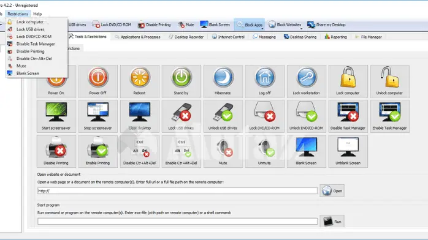The height and width of the screenshot is (240, 428).
Task: Click the Hibernate tile
Action: tap(223, 81)
